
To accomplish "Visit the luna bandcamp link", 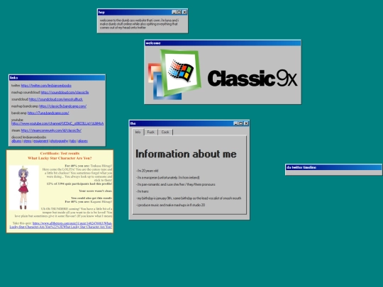I will pyautogui.click(x=48, y=113).
